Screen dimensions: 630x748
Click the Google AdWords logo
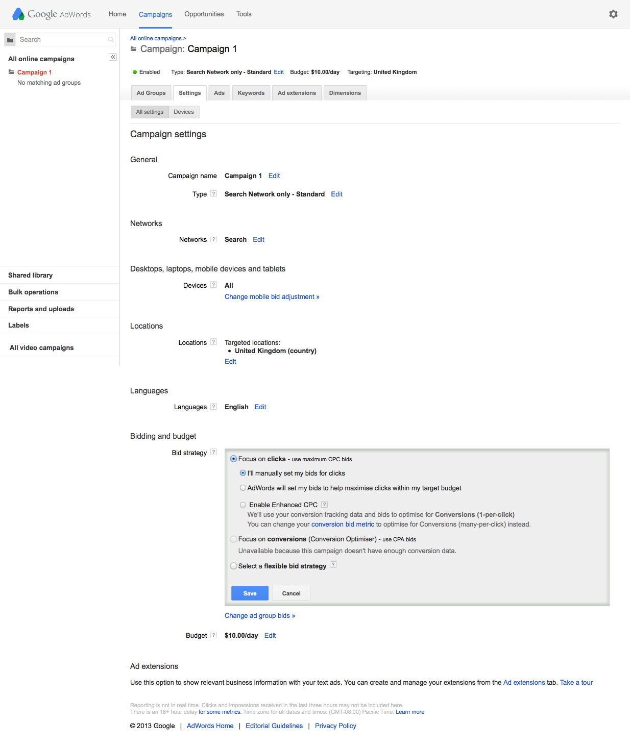pyautogui.click(x=52, y=14)
